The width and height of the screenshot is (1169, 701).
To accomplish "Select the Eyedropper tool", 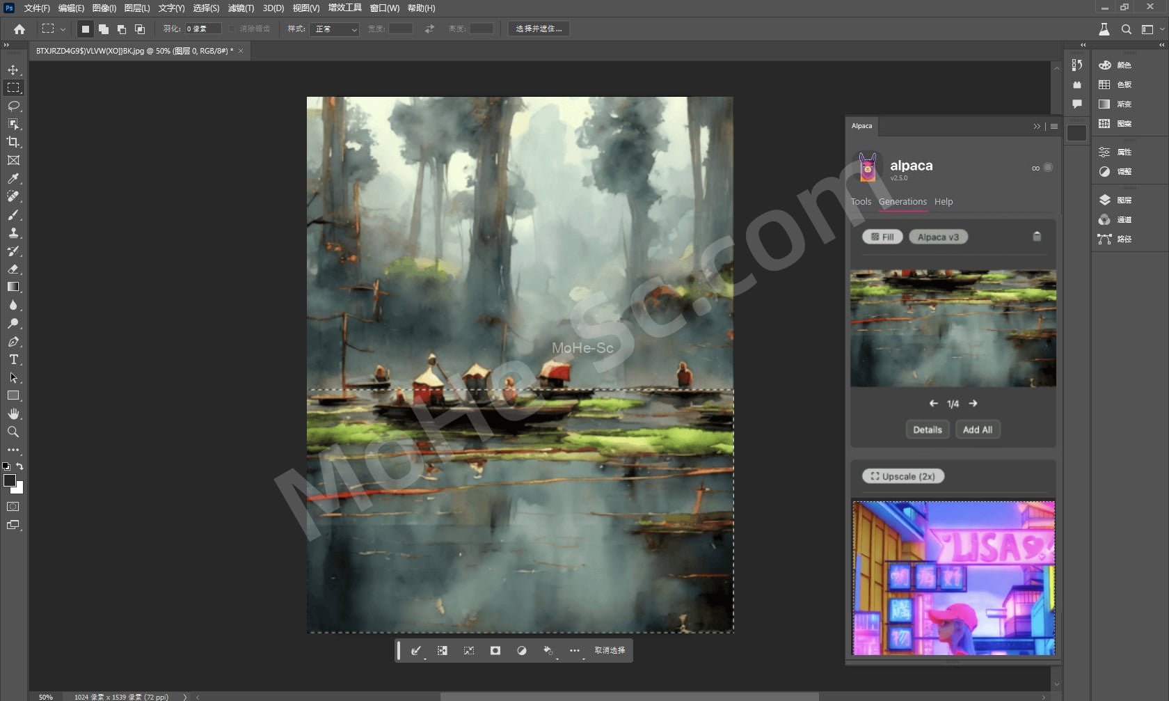I will point(13,178).
